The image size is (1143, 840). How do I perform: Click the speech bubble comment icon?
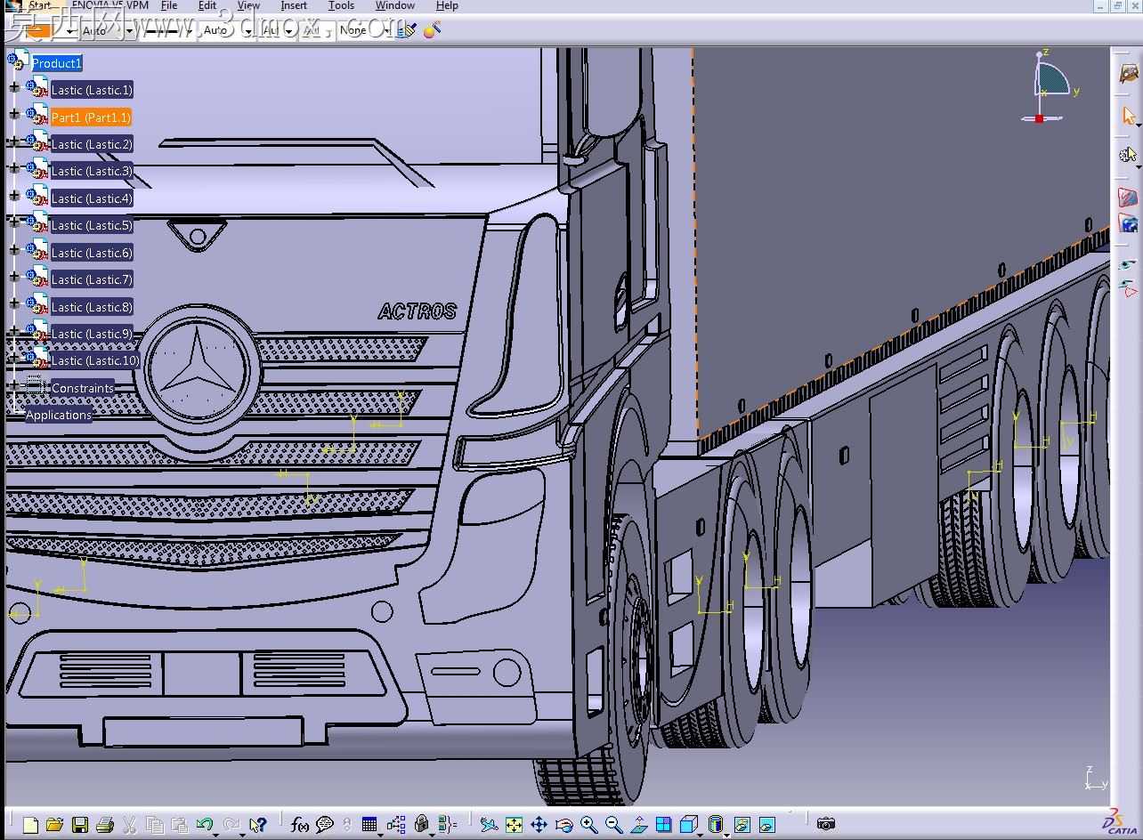325,825
